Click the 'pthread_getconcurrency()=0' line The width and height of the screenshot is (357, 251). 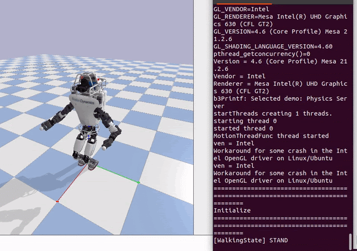tap(262, 54)
